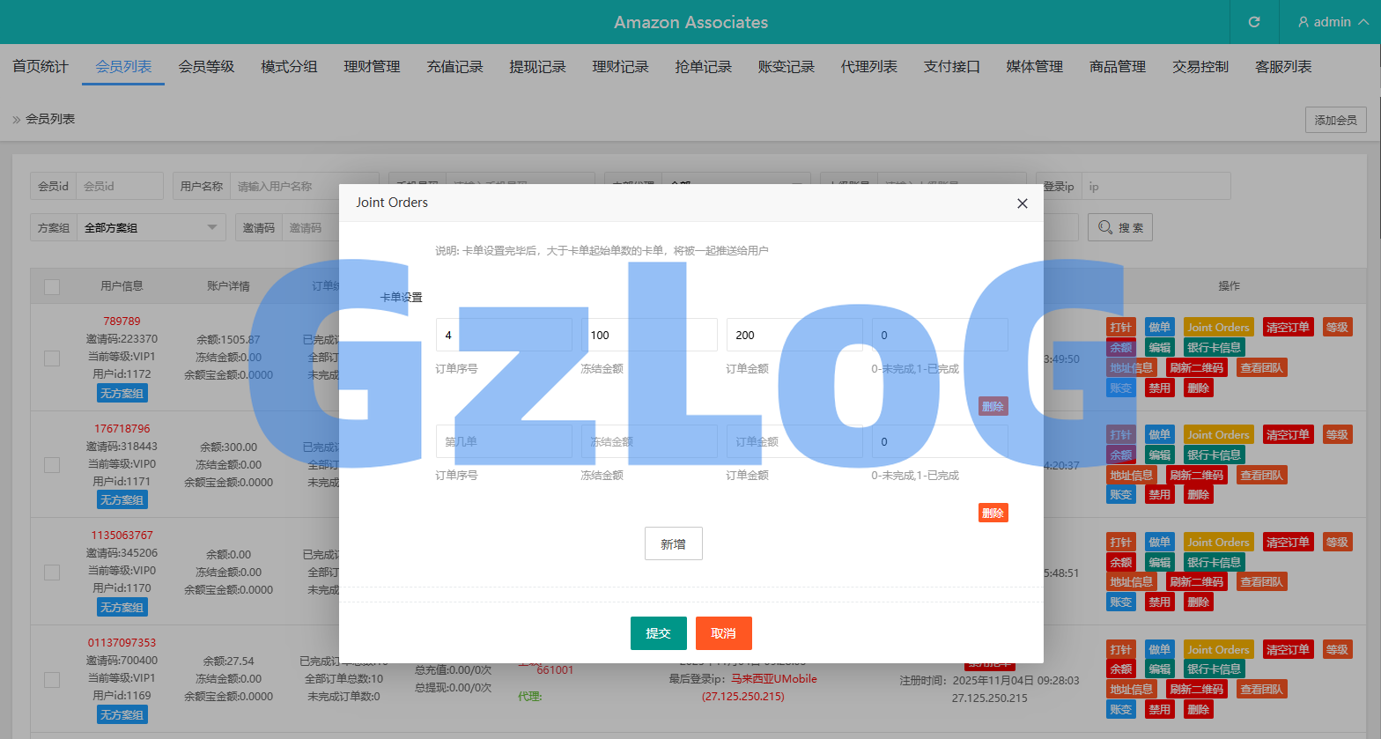The height and width of the screenshot is (739, 1381).
Task: Click 添加会员 button
Action: [x=1335, y=120]
